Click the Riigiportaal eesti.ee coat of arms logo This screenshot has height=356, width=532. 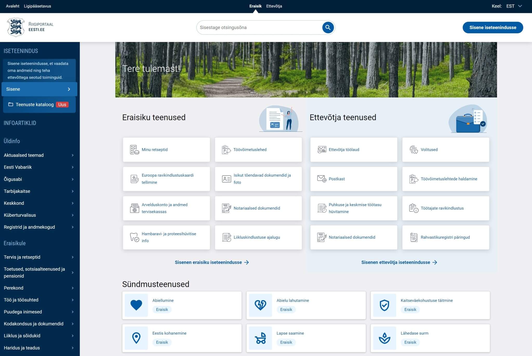(16, 27)
